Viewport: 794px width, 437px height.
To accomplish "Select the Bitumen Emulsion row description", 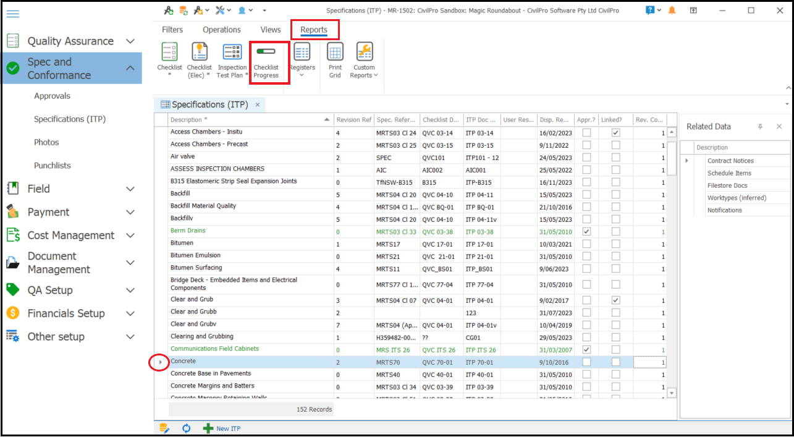I will coord(195,255).
